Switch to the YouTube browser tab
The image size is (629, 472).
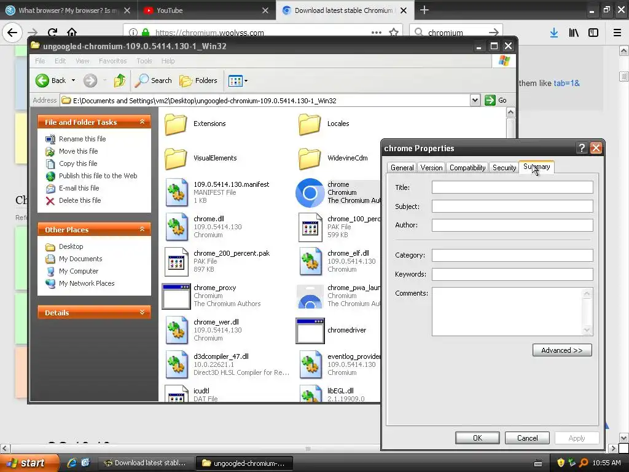pos(205,10)
